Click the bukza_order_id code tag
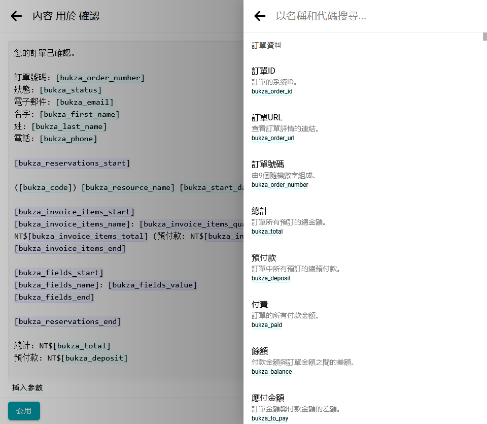The width and height of the screenshot is (487, 424). 272,91
